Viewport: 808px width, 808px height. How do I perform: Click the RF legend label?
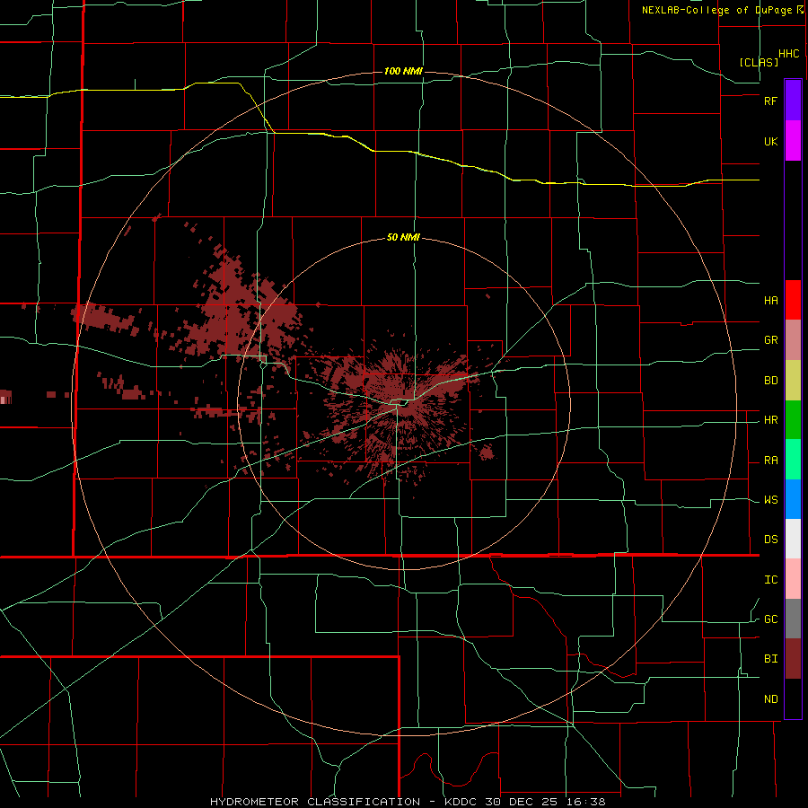(x=770, y=101)
